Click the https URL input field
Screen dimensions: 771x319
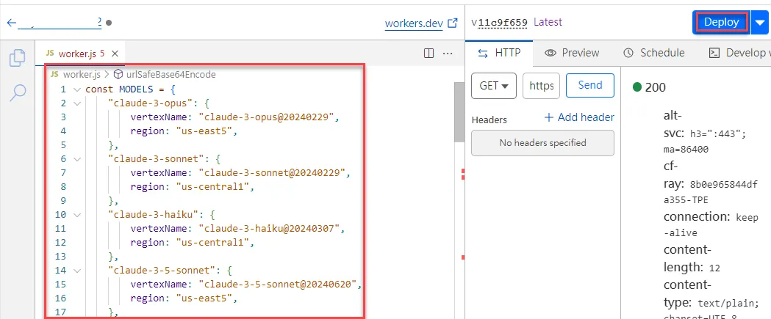(x=542, y=86)
